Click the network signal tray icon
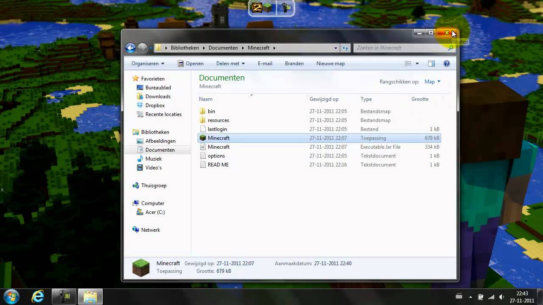The height and width of the screenshot is (305, 543). [x=491, y=297]
